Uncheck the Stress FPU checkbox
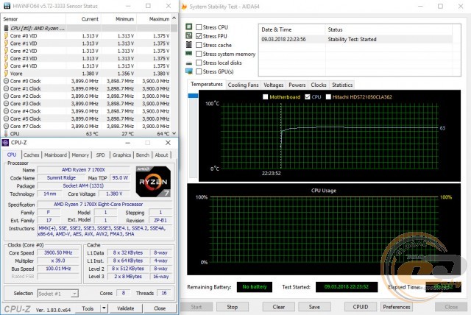The image size is (471, 315). [x=199, y=36]
